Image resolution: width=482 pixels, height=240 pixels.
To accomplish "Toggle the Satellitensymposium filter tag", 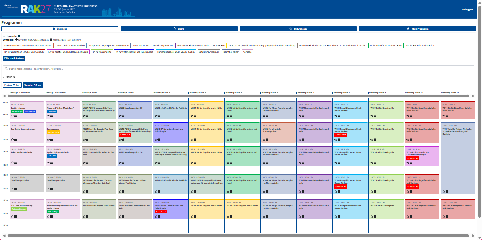I will click(209, 52).
